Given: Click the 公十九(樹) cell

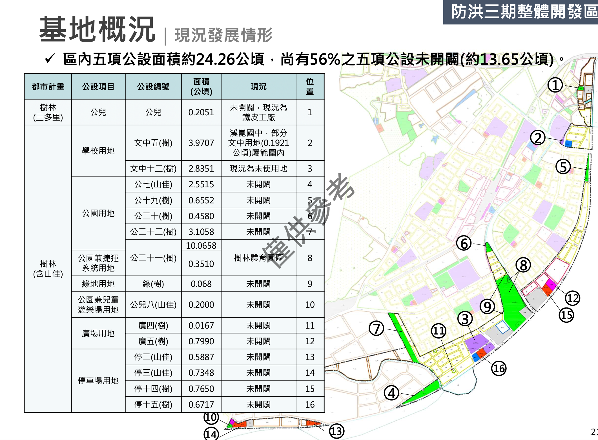Looking at the screenshot, I should click(x=153, y=200).
